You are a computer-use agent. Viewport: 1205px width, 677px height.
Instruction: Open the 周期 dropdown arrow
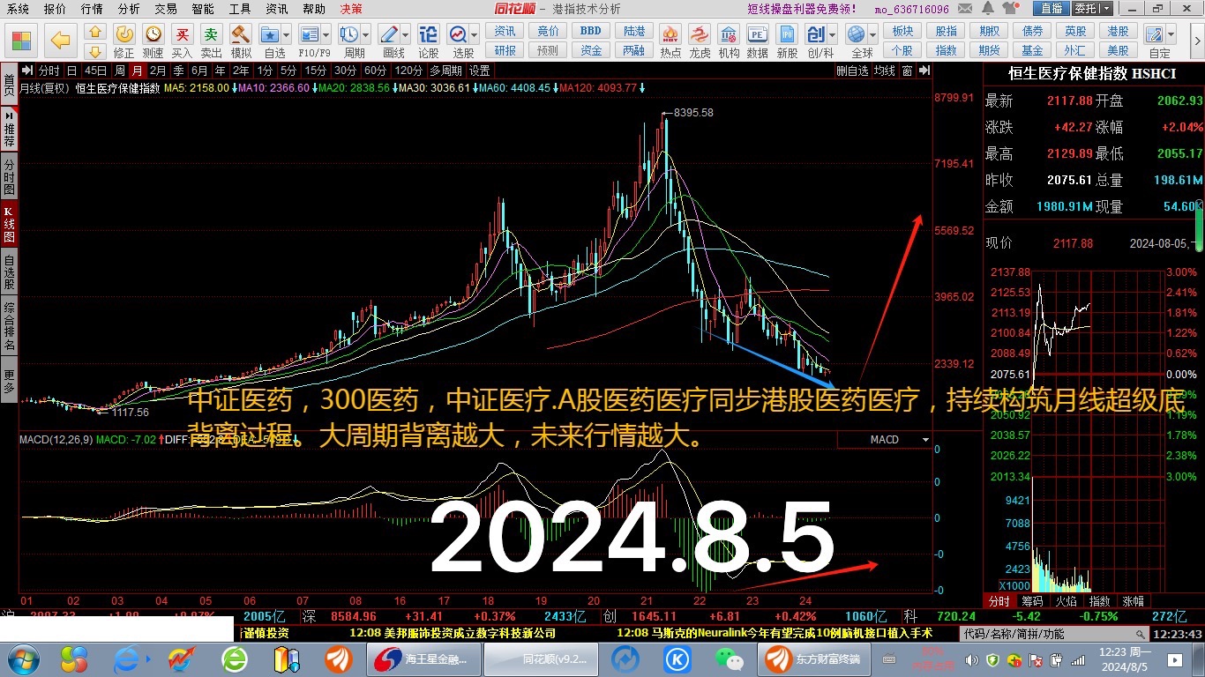click(x=365, y=34)
